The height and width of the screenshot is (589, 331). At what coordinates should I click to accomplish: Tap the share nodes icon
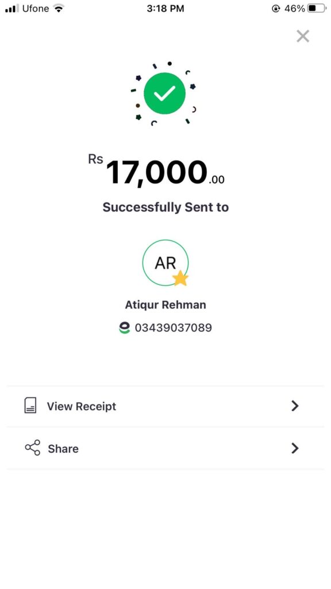coord(33,448)
